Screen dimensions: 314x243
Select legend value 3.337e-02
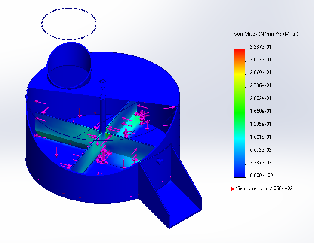click(260, 163)
